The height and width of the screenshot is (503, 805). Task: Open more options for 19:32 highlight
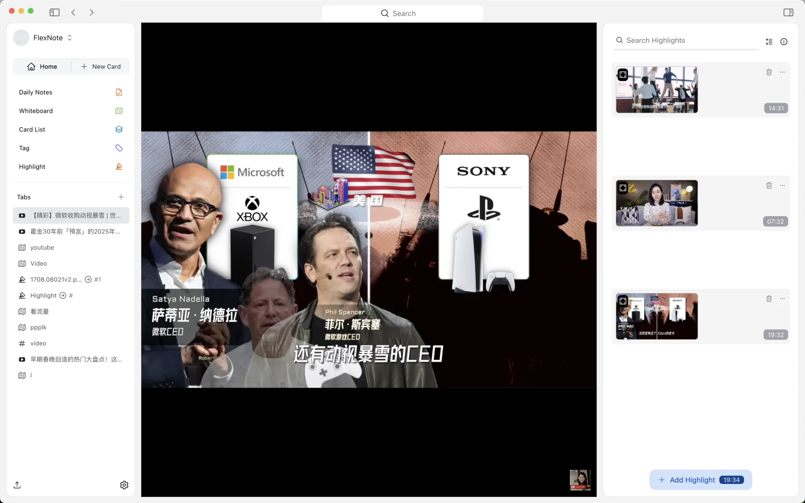pos(783,299)
